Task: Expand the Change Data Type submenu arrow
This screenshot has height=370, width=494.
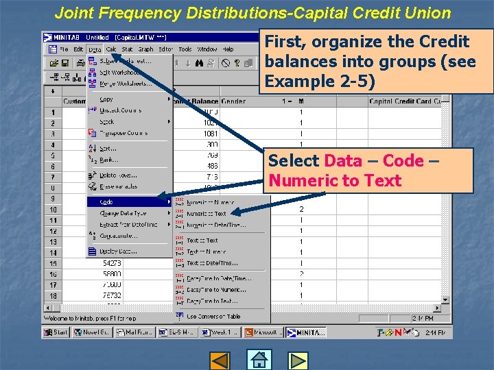Action: click(x=169, y=213)
